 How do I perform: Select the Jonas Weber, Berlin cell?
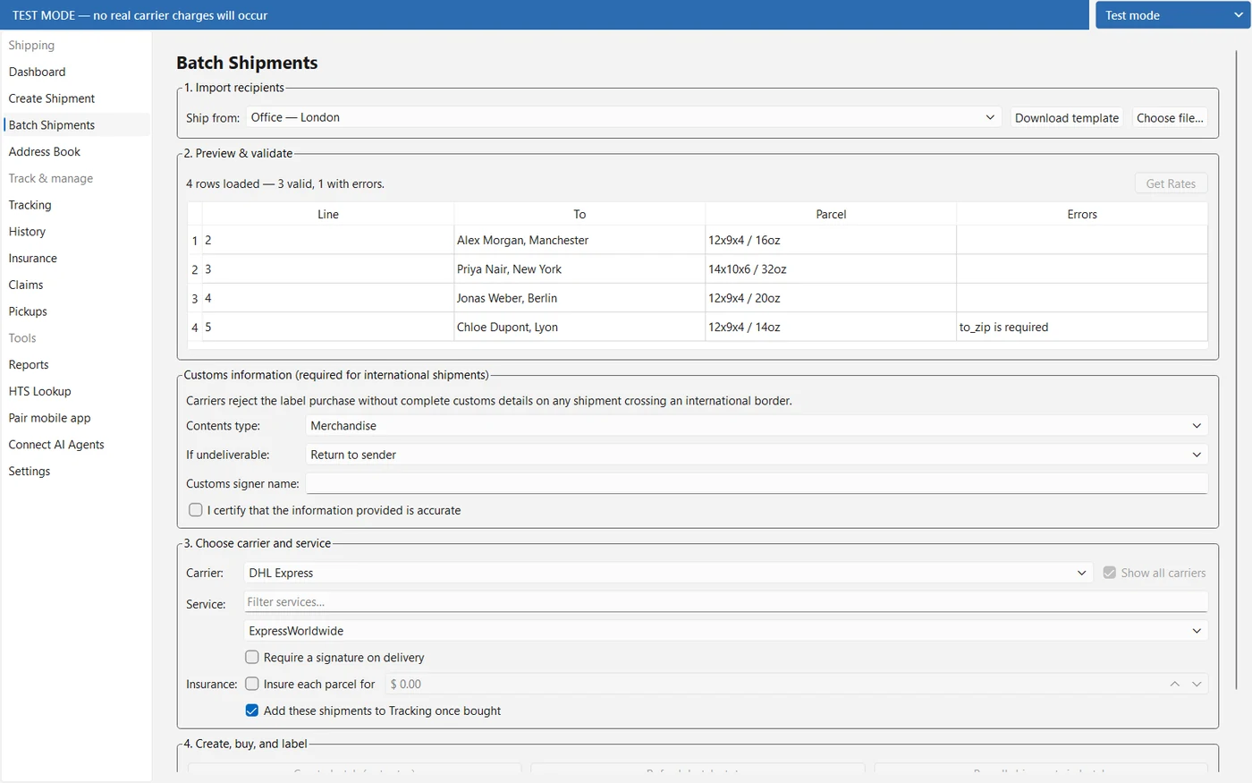point(579,298)
